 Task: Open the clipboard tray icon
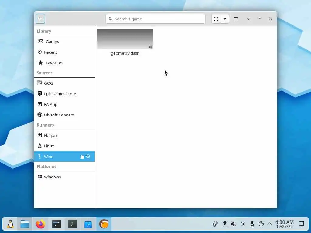(224, 224)
